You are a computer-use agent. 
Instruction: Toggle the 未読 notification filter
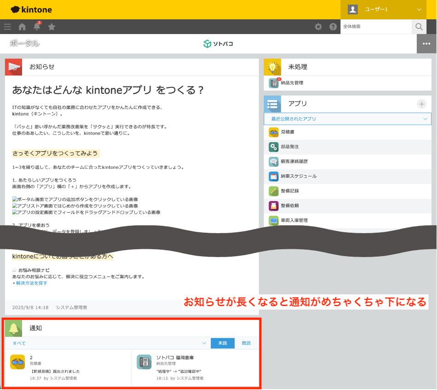pos(223,343)
